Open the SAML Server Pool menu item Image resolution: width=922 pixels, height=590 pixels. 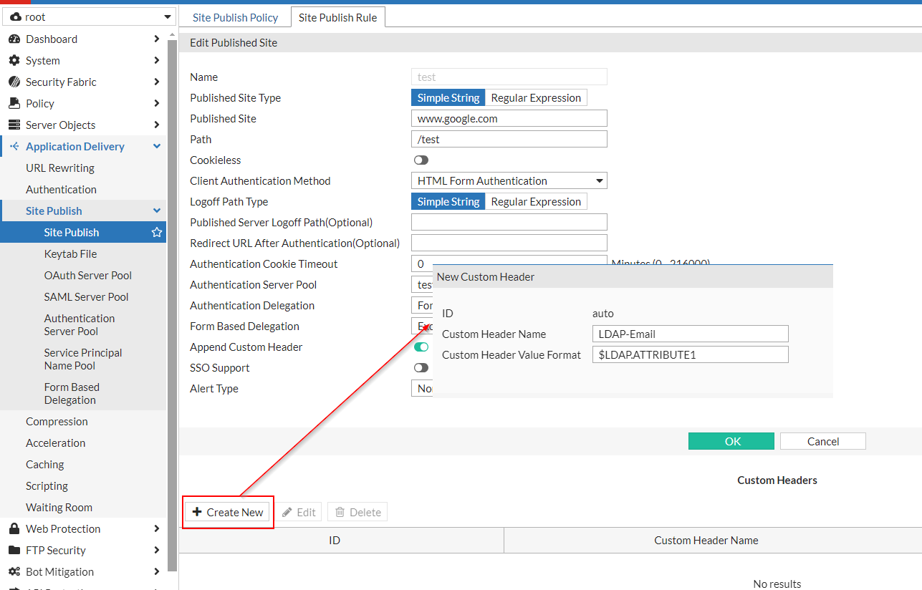[86, 297]
